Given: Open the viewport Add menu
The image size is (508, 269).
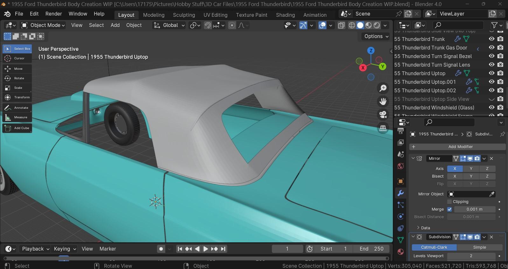Looking at the screenshot, I should point(115,25).
